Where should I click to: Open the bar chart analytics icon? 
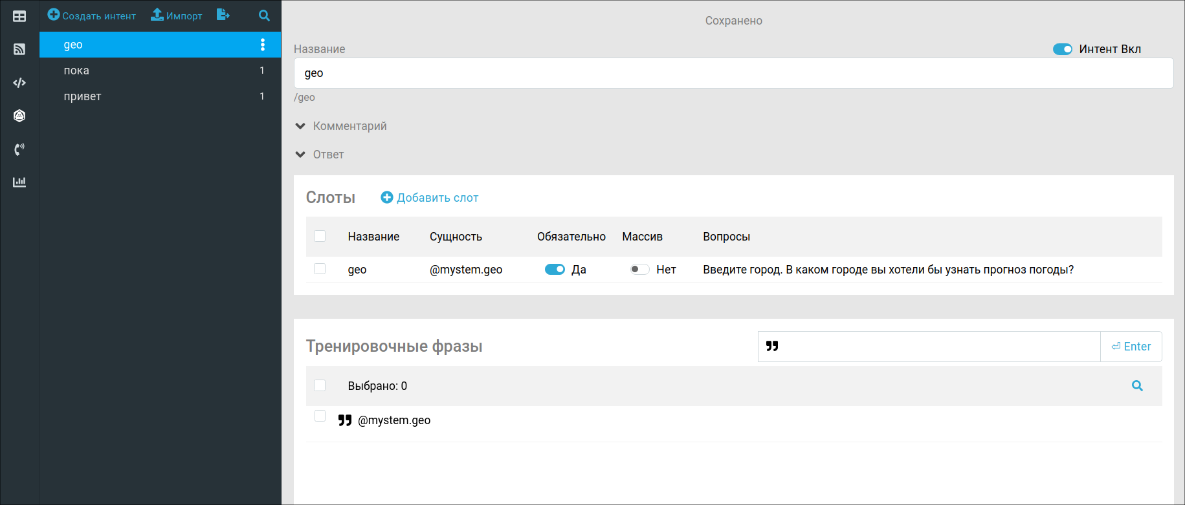19,182
